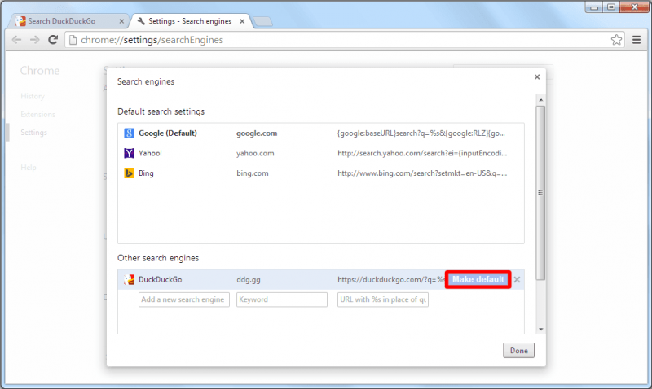Click the ddg.gg keyword

click(249, 279)
